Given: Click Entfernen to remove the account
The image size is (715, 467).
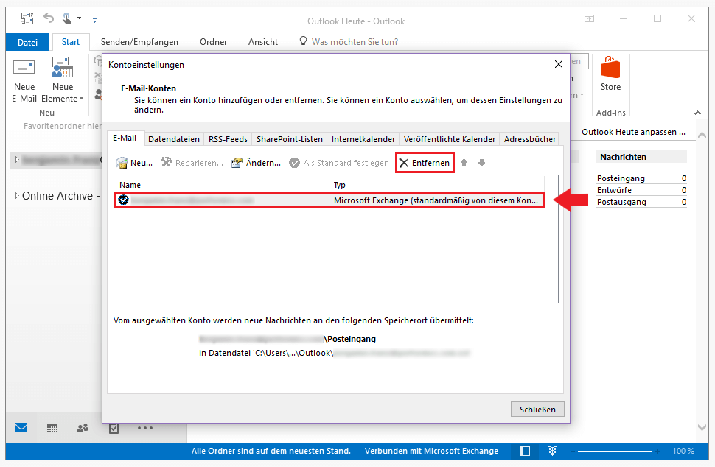Looking at the screenshot, I should (425, 163).
